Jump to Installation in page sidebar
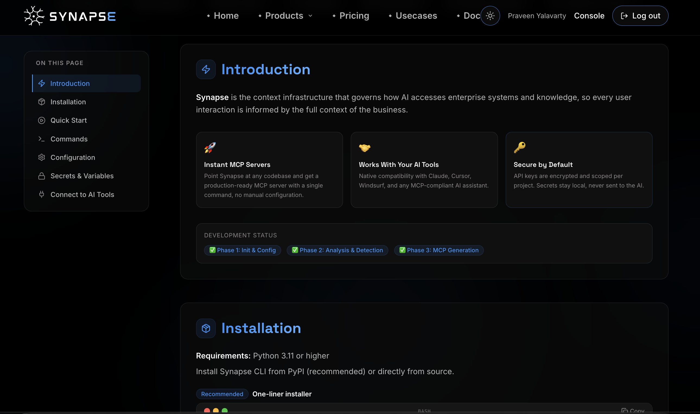The height and width of the screenshot is (414, 700). [86, 102]
